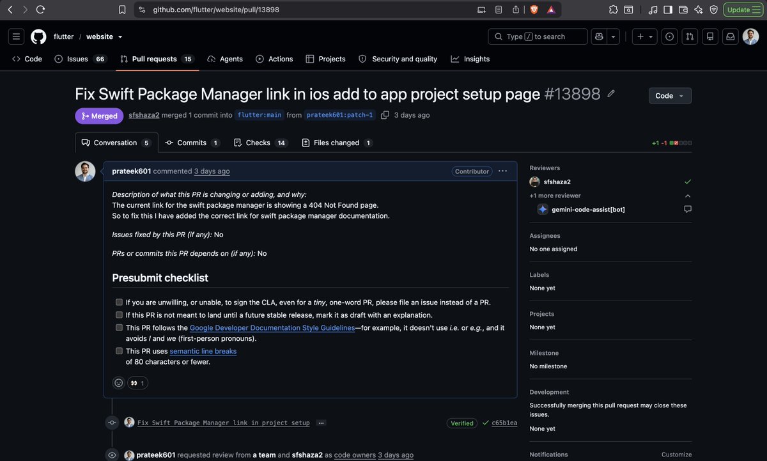Click the browser address bar URL
The image size is (767, 461).
coord(216,10)
